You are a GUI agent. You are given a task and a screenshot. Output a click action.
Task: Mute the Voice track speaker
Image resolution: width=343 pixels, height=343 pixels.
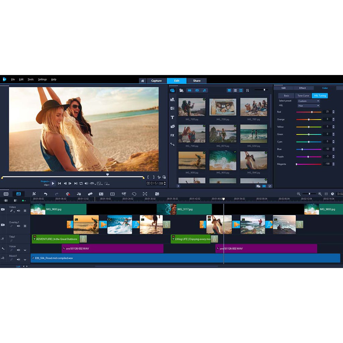click(18, 250)
